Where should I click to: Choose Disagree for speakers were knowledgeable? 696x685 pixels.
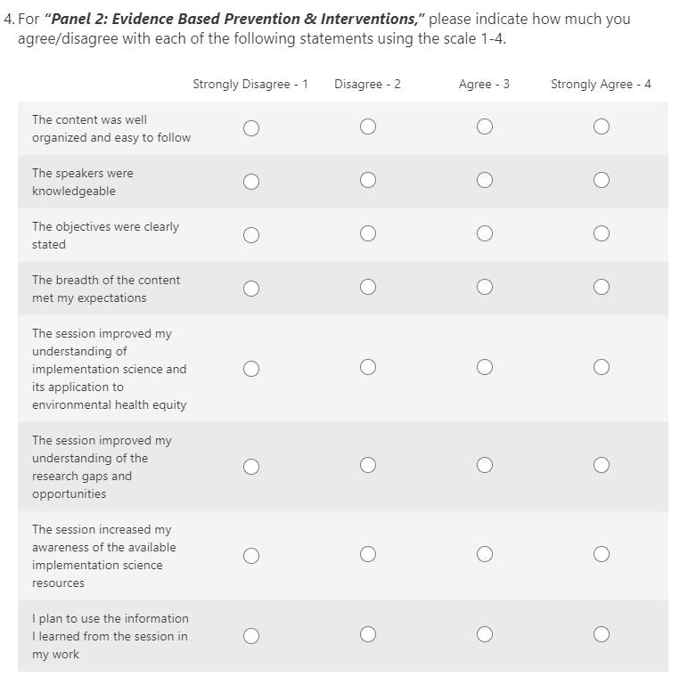pos(368,181)
